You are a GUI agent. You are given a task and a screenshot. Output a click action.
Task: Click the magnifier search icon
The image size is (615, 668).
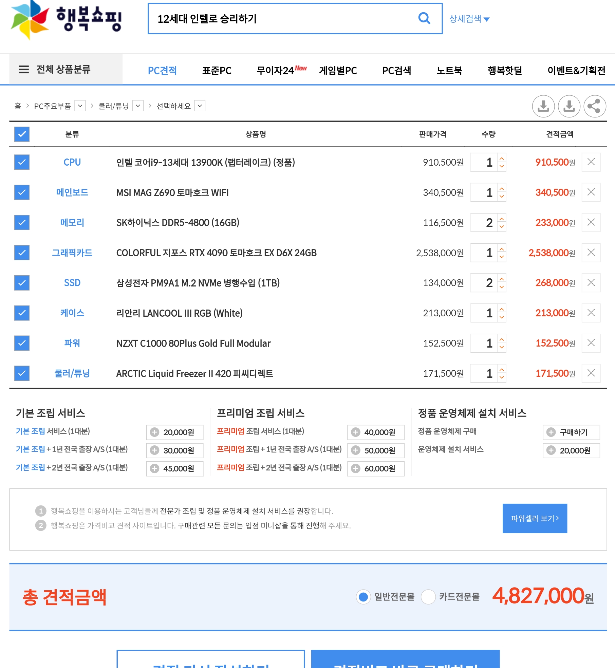click(424, 18)
